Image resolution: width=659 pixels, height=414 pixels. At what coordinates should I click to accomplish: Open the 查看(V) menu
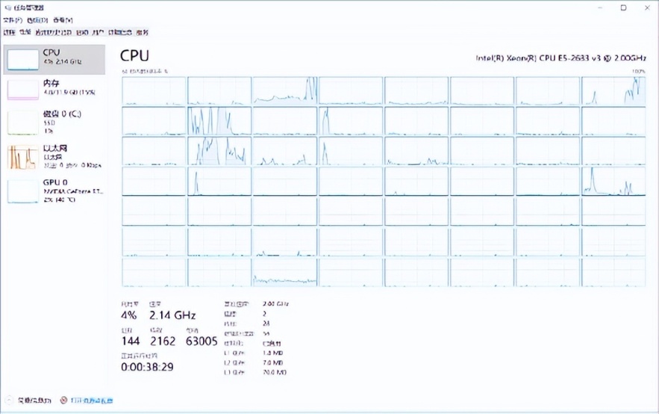pos(63,19)
